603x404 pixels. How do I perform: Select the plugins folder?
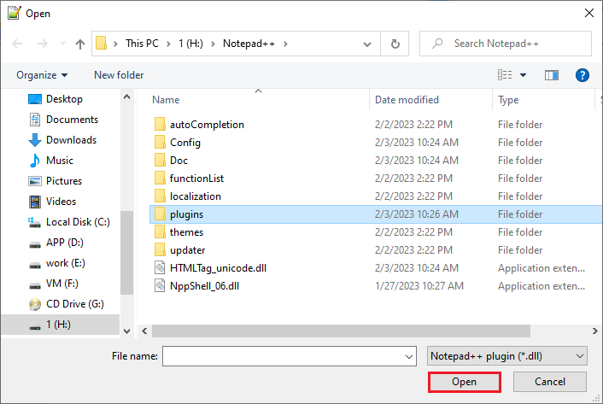point(375,214)
